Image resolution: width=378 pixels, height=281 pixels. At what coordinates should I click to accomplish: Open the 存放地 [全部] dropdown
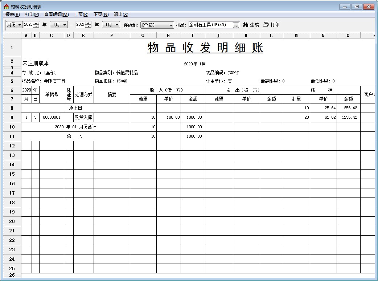tap(157, 25)
